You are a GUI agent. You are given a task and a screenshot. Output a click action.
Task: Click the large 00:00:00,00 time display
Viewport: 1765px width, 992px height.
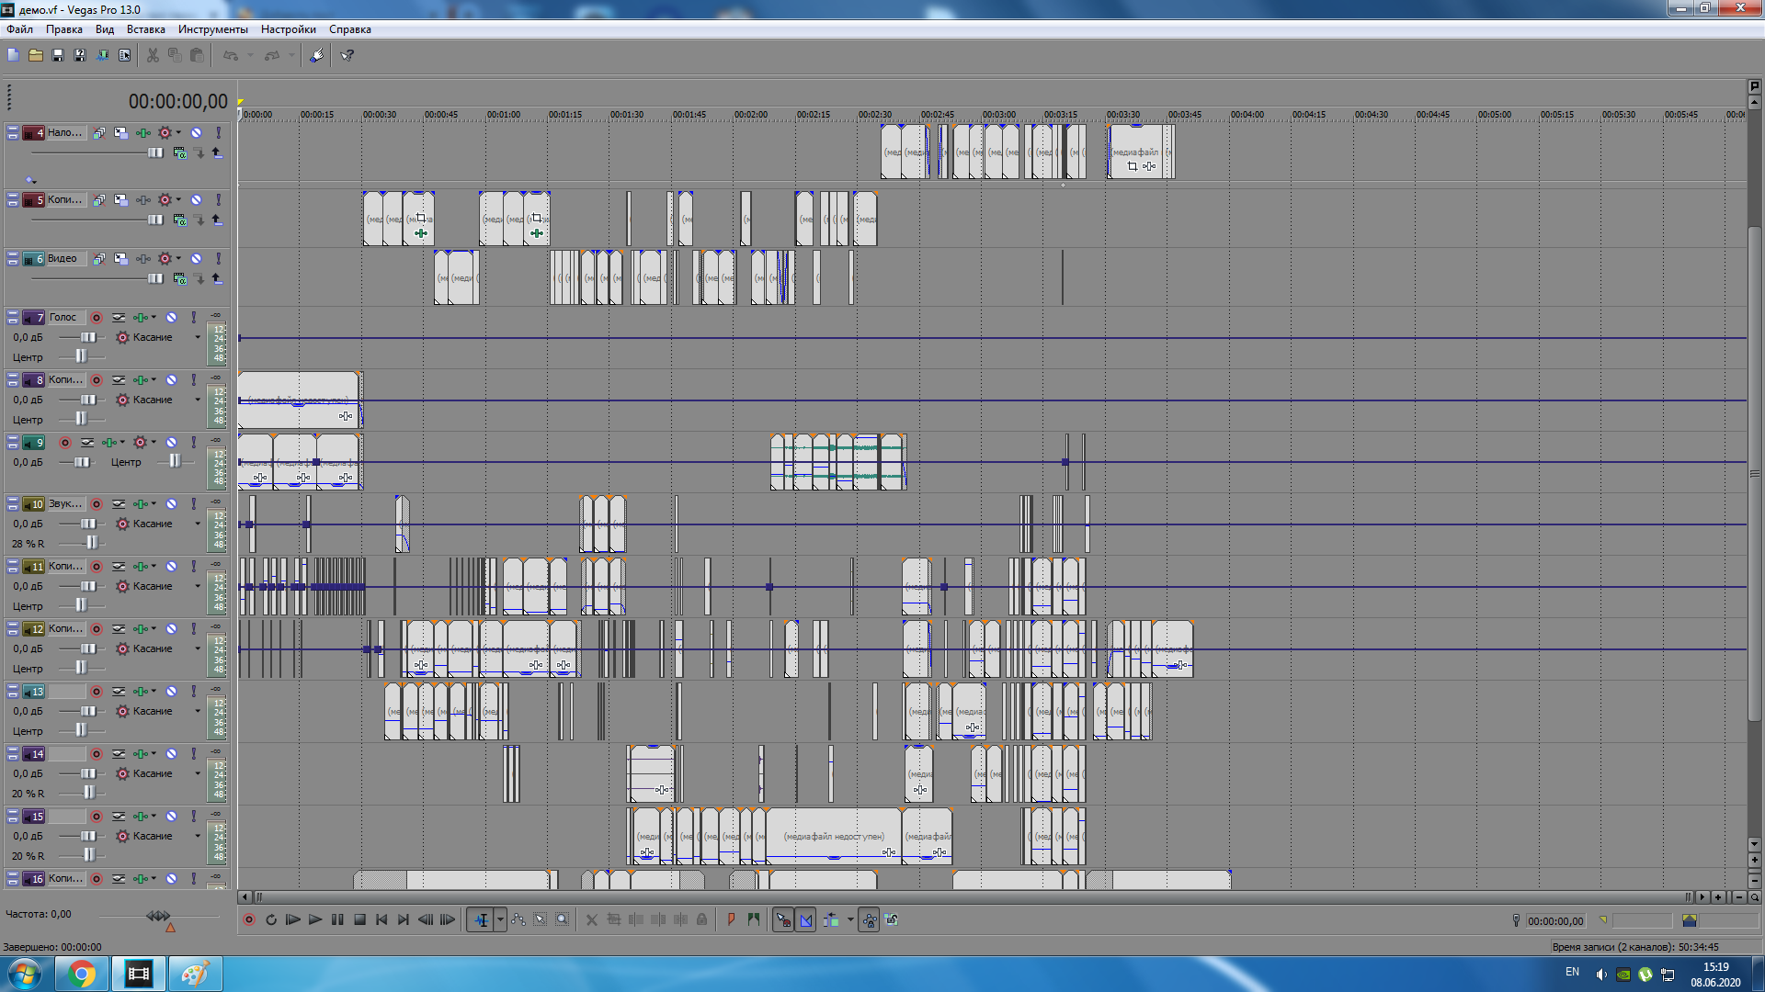(x=177, y=102)
